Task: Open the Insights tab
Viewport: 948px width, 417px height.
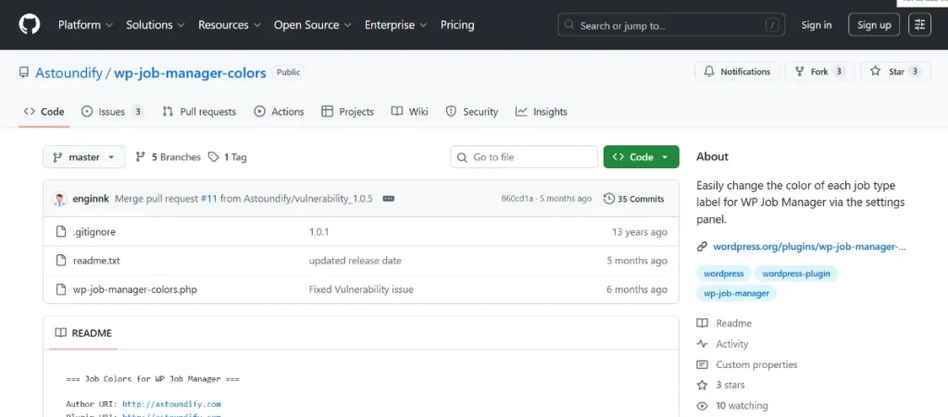Action: (x=541, y=112)
